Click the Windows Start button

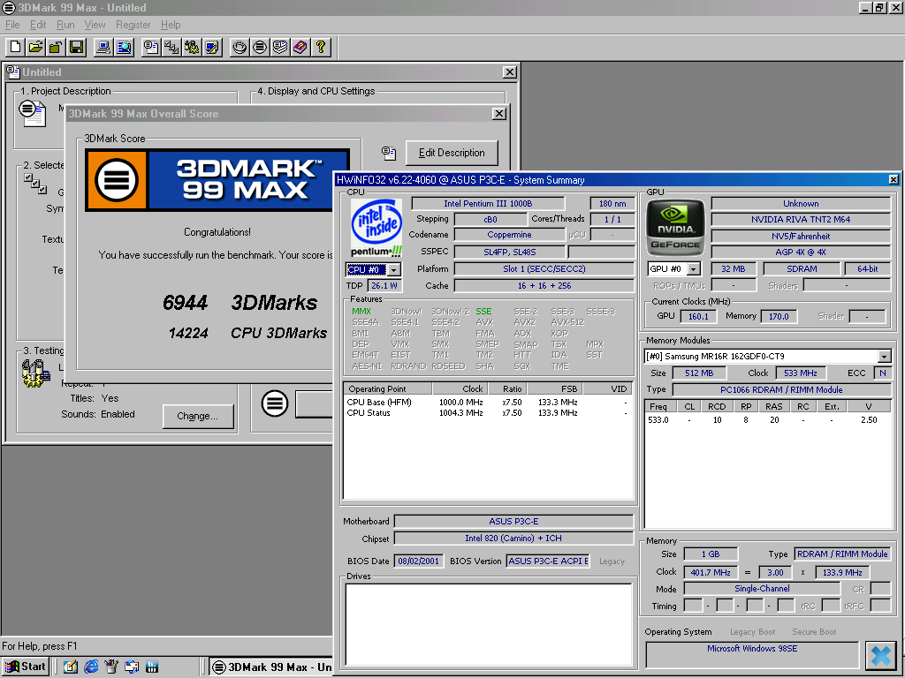point(25,667)
